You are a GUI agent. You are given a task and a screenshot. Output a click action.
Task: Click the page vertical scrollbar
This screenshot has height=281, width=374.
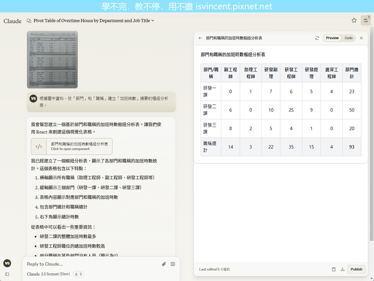371,134
